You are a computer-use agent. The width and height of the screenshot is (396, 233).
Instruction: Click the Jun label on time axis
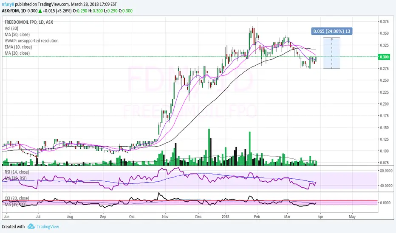point(6,216)
